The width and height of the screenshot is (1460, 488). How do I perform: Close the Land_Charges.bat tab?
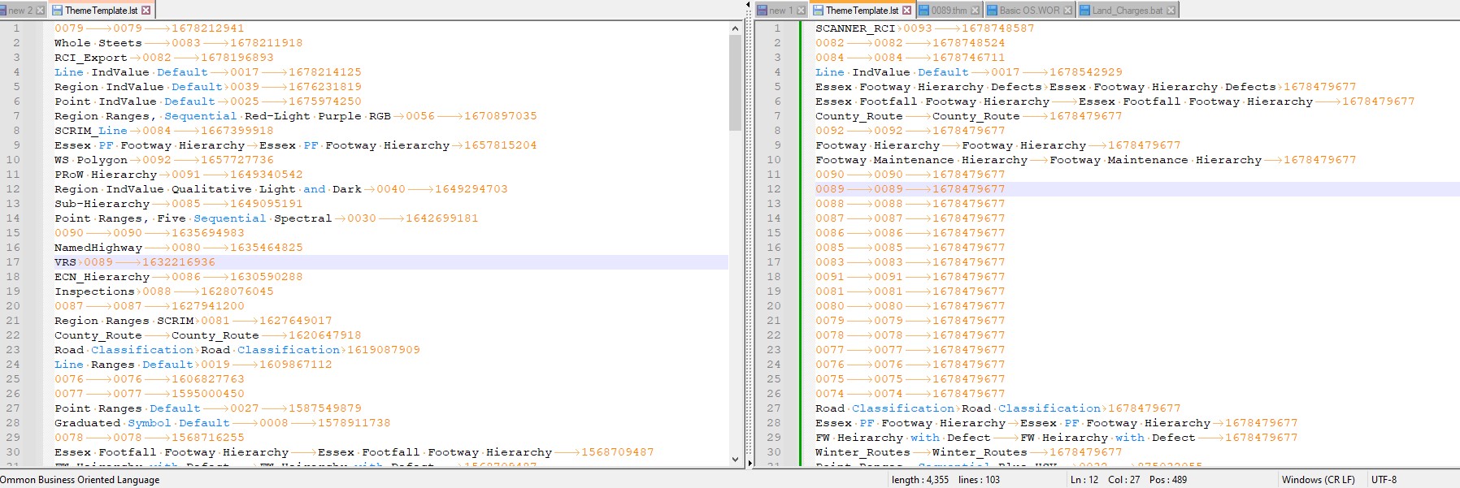coord(1171,11)
